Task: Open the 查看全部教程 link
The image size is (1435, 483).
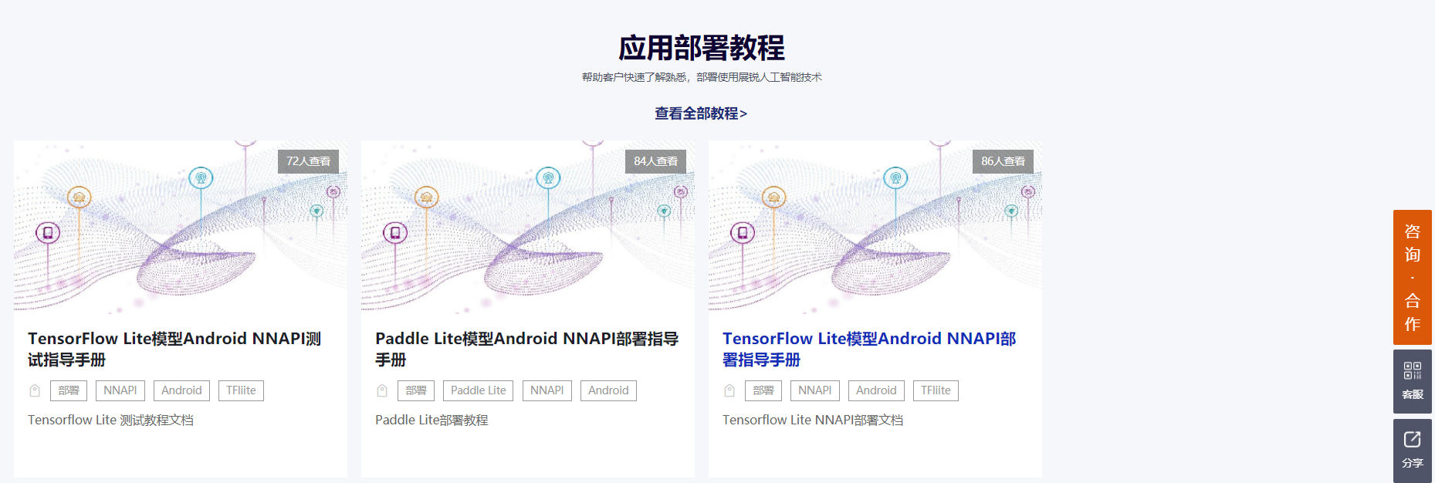Action: [x=701, y=113]
